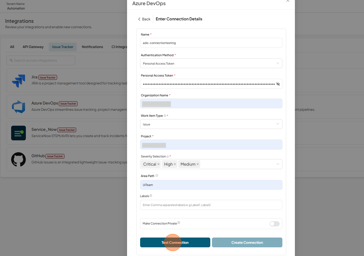Viewport: 364px width, 256px height.
Task: Click info icon beside Work Item Type
Action: tap(165, 116)
